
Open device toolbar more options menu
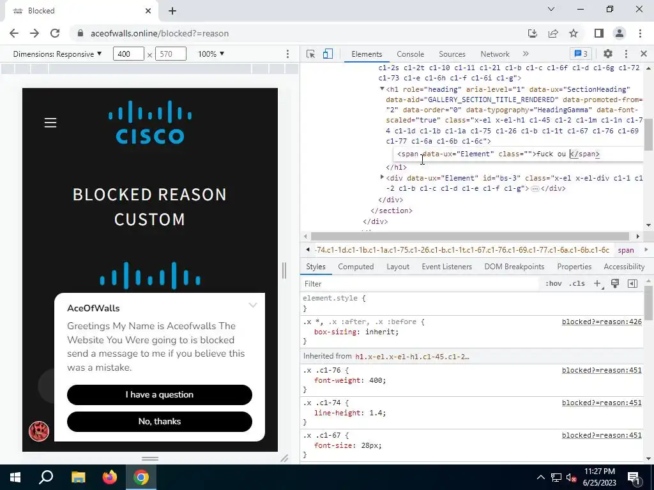tap(287, 54)
